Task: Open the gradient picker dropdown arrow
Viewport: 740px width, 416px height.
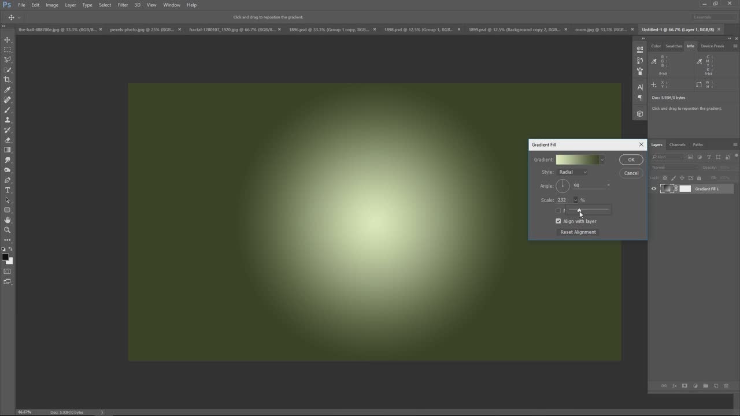Action: pyautogui.click(x=602, y=160)
